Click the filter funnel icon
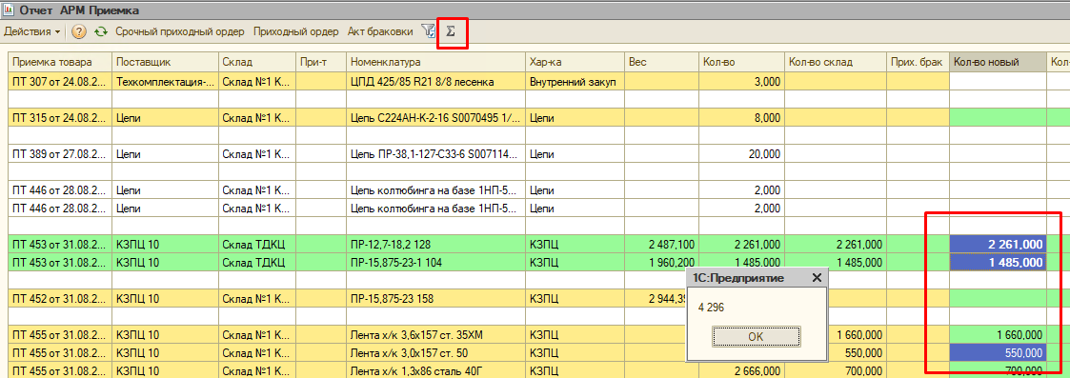1070x378 pixels. point(428,31)
